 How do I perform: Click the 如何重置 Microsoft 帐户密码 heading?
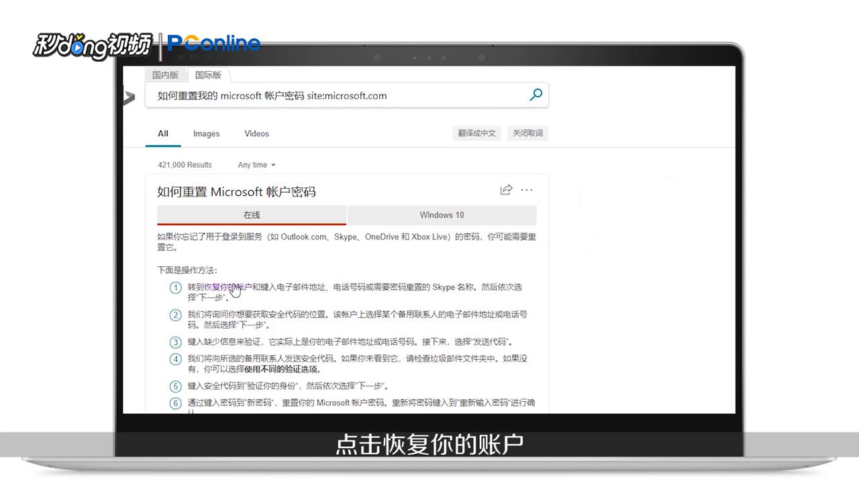click(x=236, y=192)
